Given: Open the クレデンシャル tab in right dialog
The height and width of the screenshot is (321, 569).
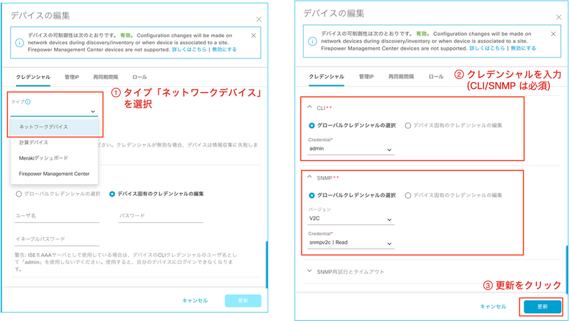Looking at the screenshot, I should point(326,77).
